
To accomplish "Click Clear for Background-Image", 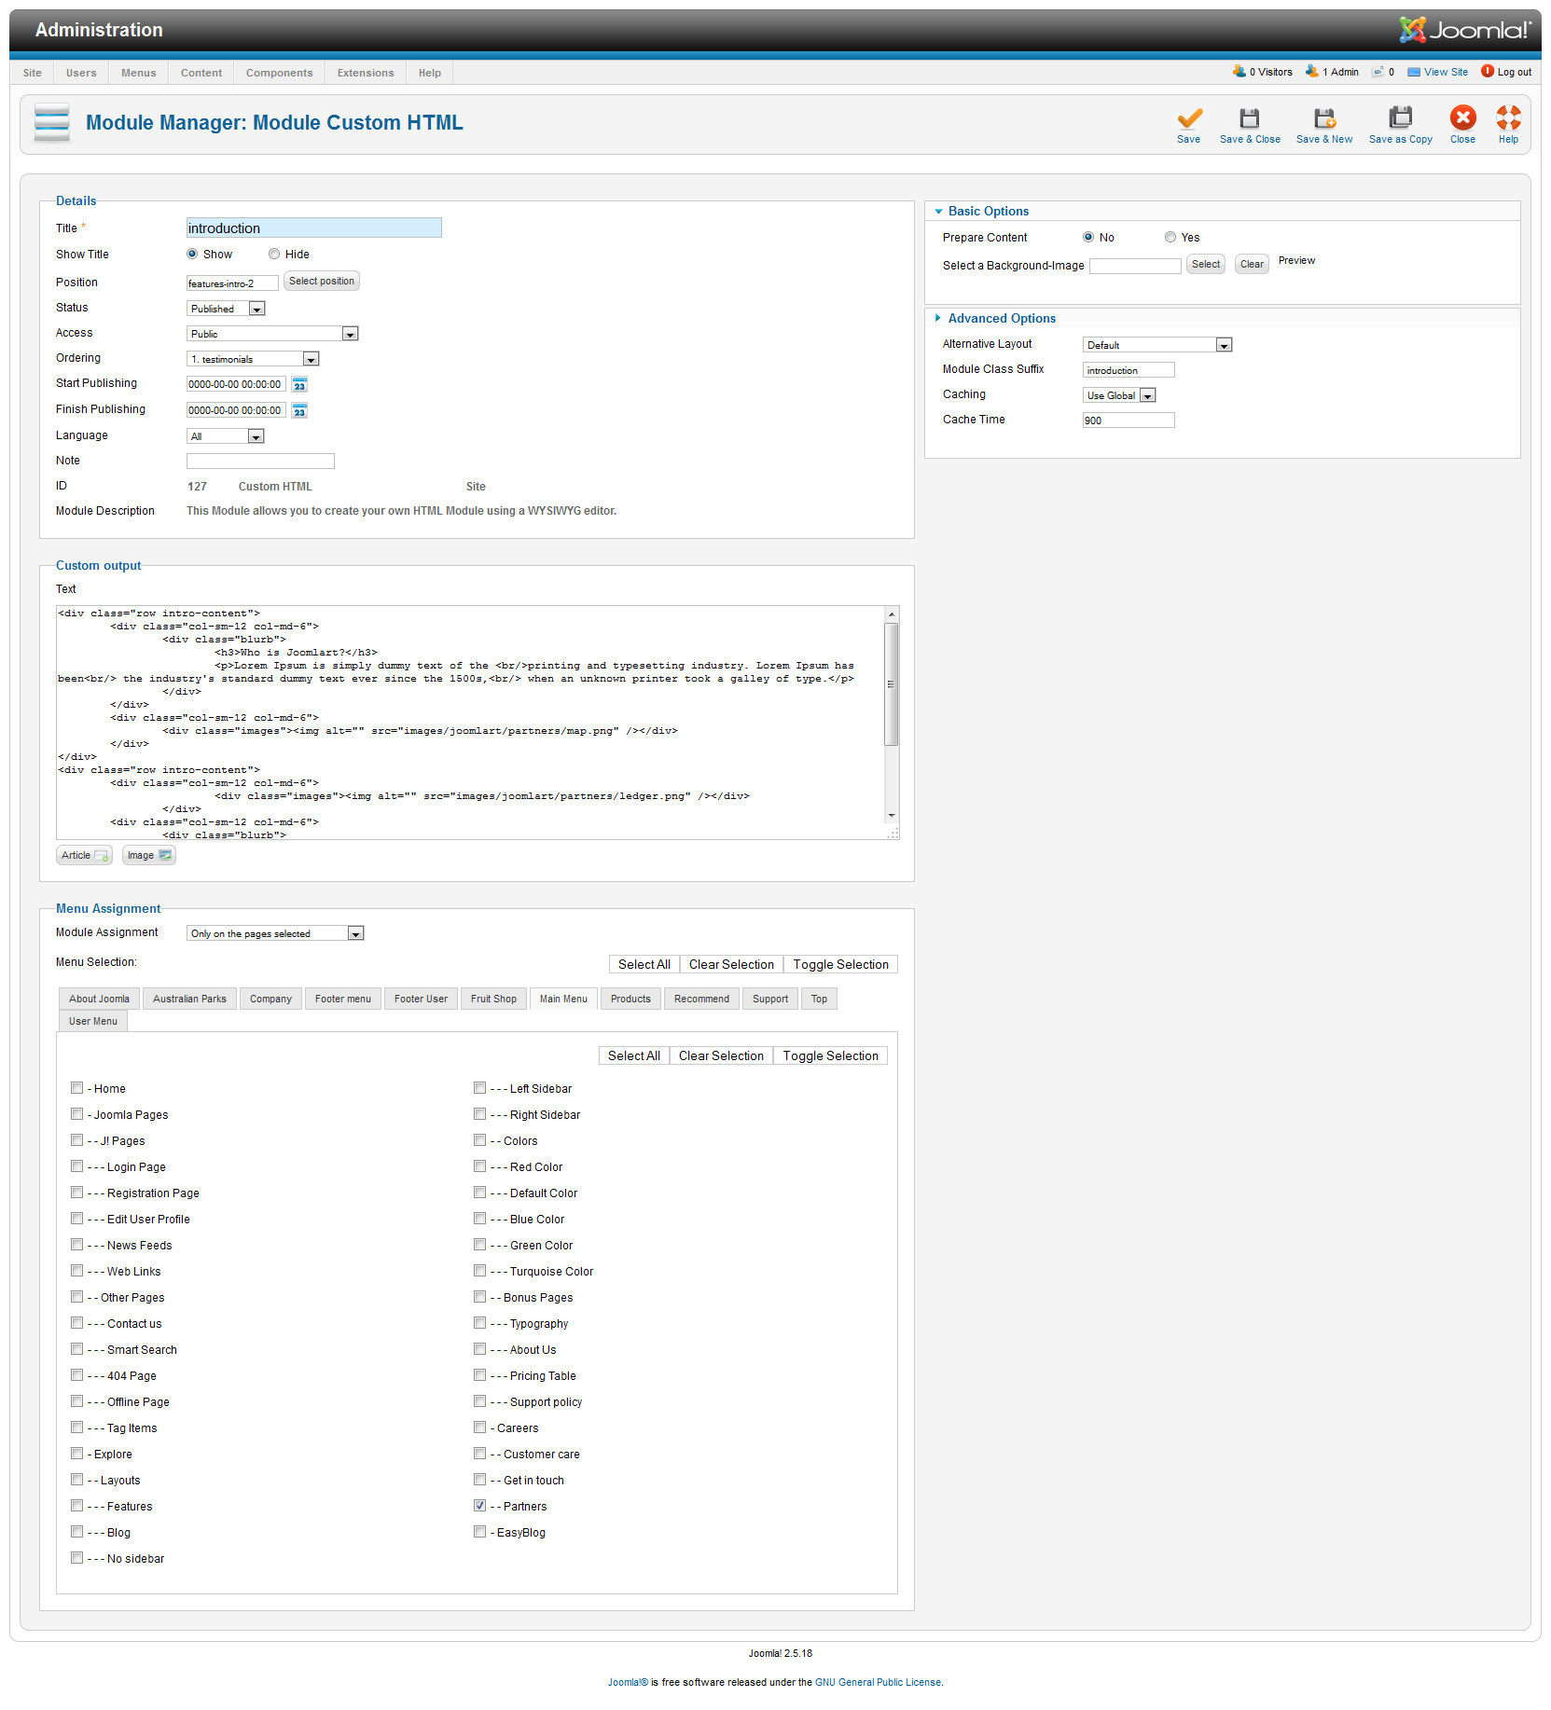I will [x=1252, y=264].
